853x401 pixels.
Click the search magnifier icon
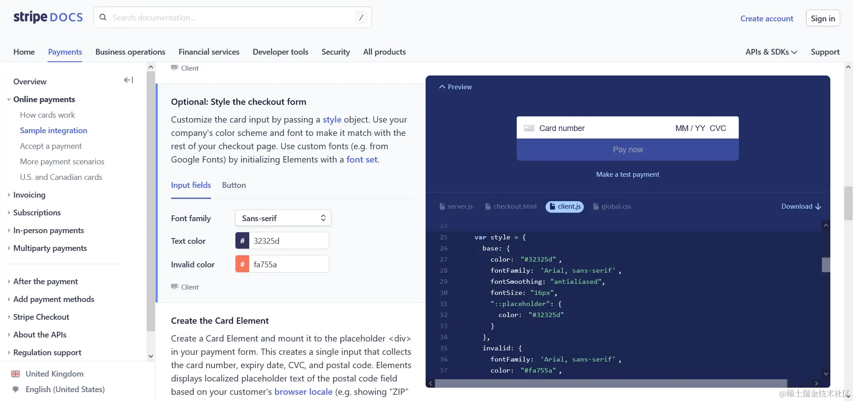(103, 17)
